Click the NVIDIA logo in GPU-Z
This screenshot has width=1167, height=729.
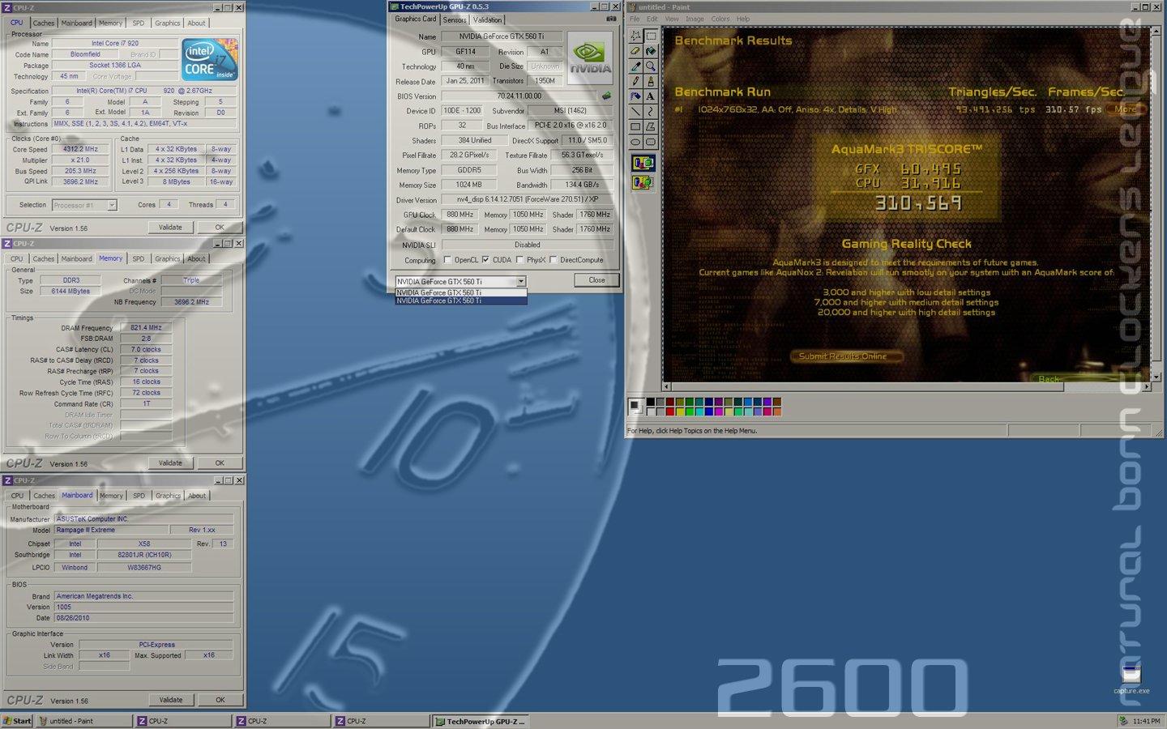590,57
